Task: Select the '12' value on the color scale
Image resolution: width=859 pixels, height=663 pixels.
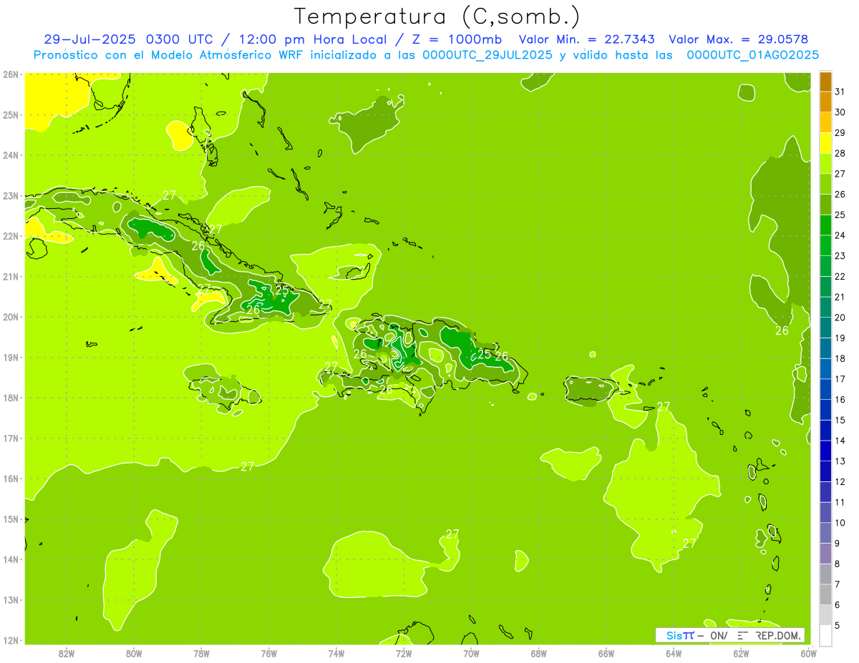Action: [840, 481]
